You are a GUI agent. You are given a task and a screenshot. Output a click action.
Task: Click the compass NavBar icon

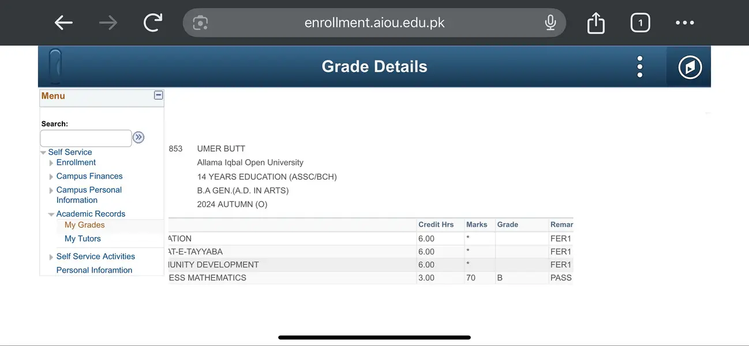tap(690, 67)
